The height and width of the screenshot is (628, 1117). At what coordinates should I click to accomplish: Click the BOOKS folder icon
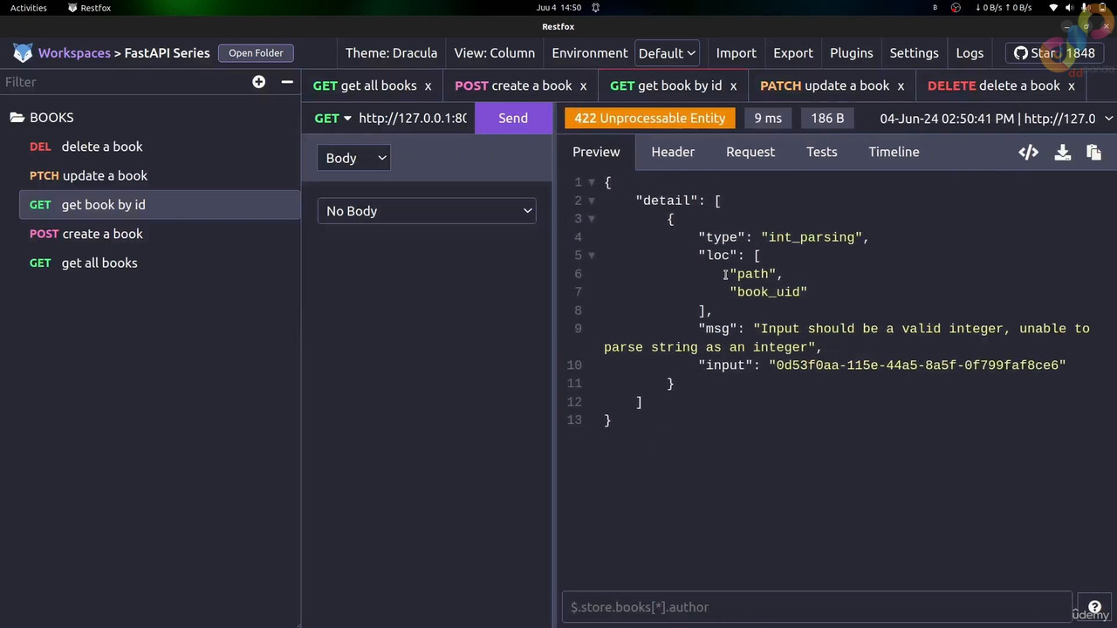pos(17,117)
